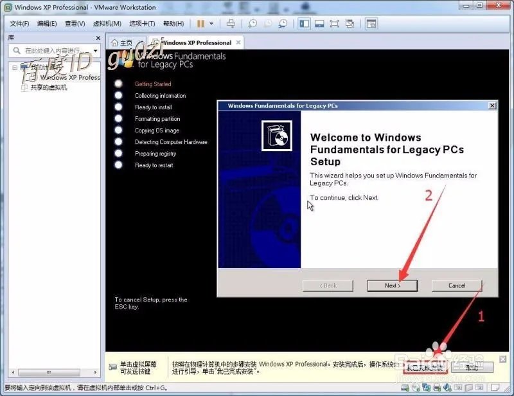Toggle the library sidebar icon
This screenshot has height=396, width=514.
tap(304, 23)
